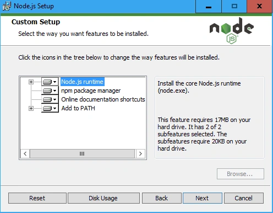Click the 'Install the core Node.js runtime' description text

199,87
